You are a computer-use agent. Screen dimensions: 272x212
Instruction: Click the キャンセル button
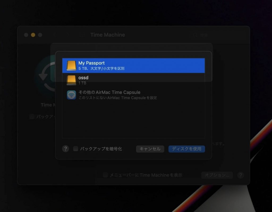click(x=150, y=149)
